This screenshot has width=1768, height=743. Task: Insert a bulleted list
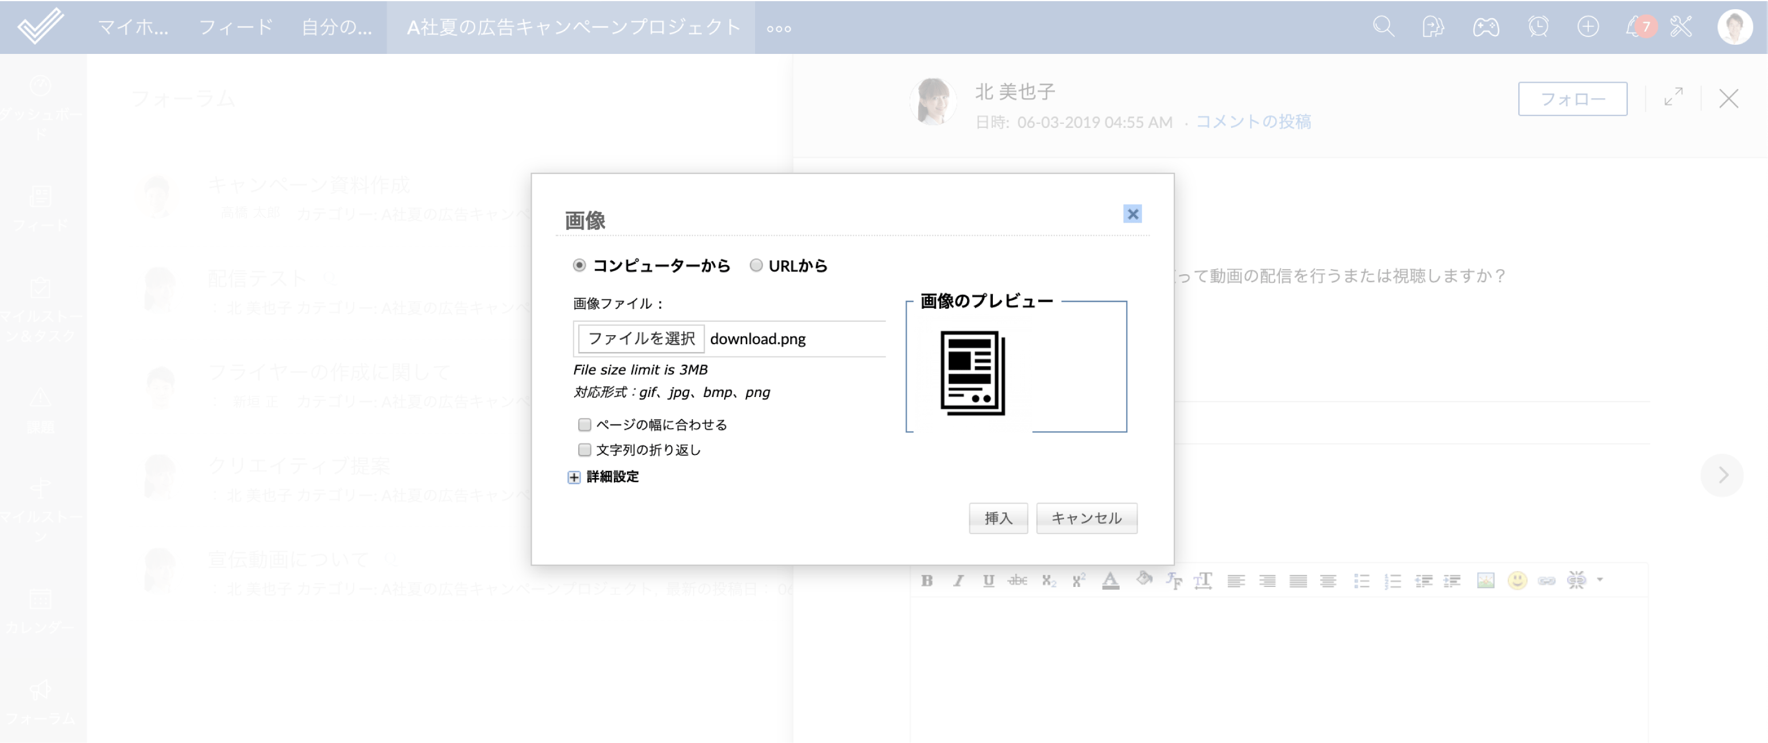pos(1361,581)
